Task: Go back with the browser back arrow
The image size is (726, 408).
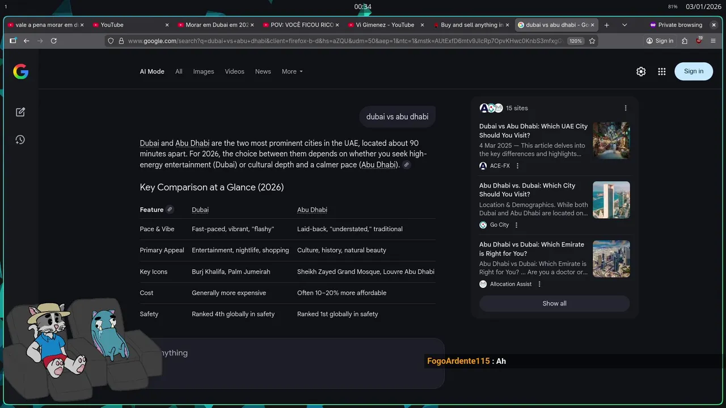Action: click(26, 41)
